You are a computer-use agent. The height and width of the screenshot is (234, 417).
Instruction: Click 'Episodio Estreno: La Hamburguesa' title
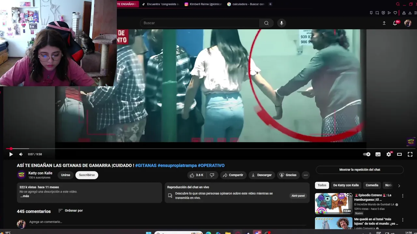[373, 197]
